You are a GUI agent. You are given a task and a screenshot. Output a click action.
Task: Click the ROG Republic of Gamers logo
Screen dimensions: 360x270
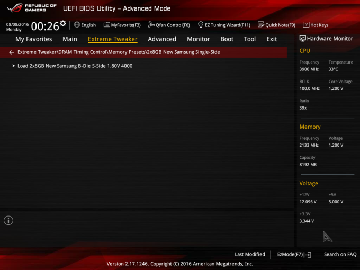tap(32, 8)
